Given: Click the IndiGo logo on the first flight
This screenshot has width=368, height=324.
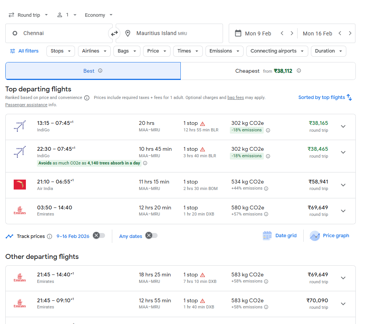Looking at the screenshot, I should click(x=20, y=126).
